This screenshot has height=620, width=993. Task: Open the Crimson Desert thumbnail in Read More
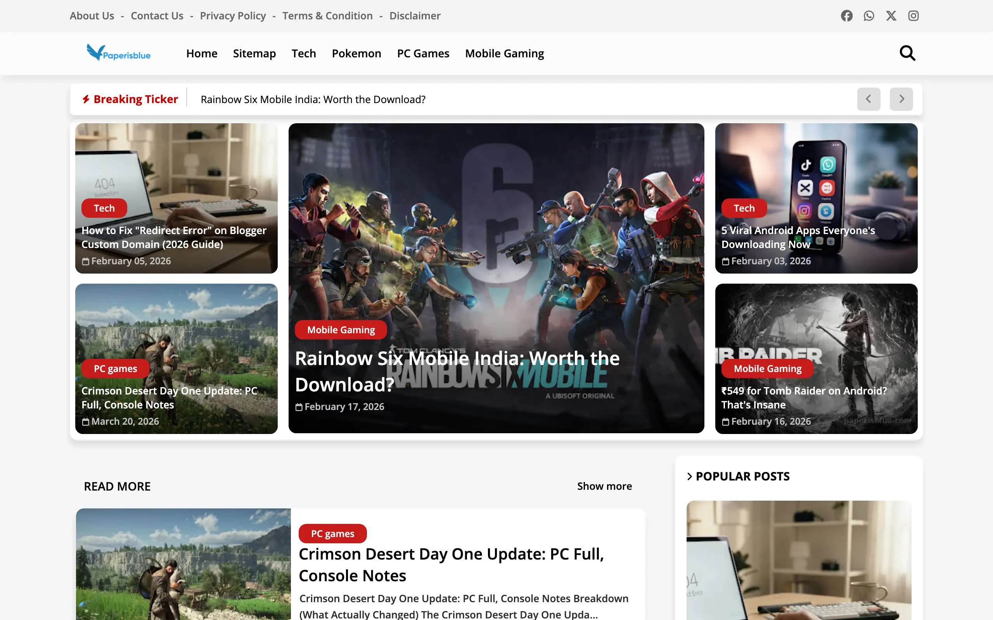click(183, 564)
